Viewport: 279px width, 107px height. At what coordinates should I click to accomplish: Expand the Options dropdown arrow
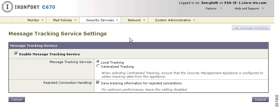click(x=221, y=8)
